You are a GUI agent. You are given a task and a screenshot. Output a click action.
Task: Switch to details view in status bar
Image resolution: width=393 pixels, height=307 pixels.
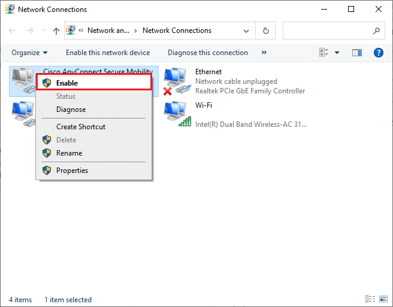[x=370, y=299]
